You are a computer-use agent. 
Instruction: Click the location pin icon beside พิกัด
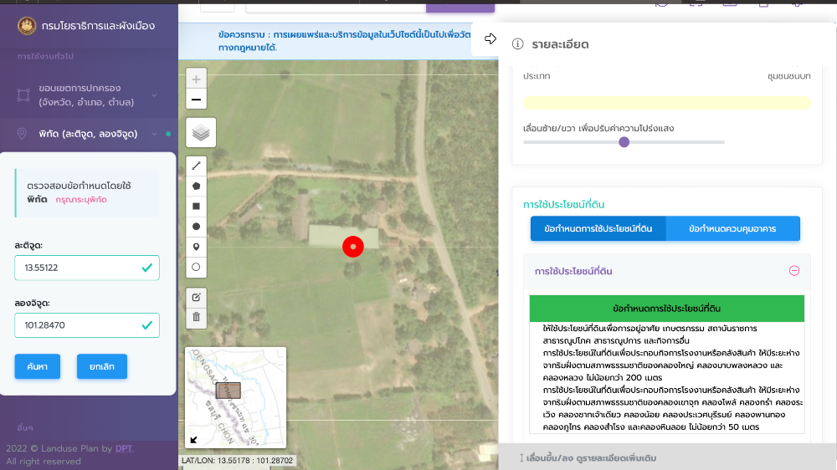click(x=22, y=134)
